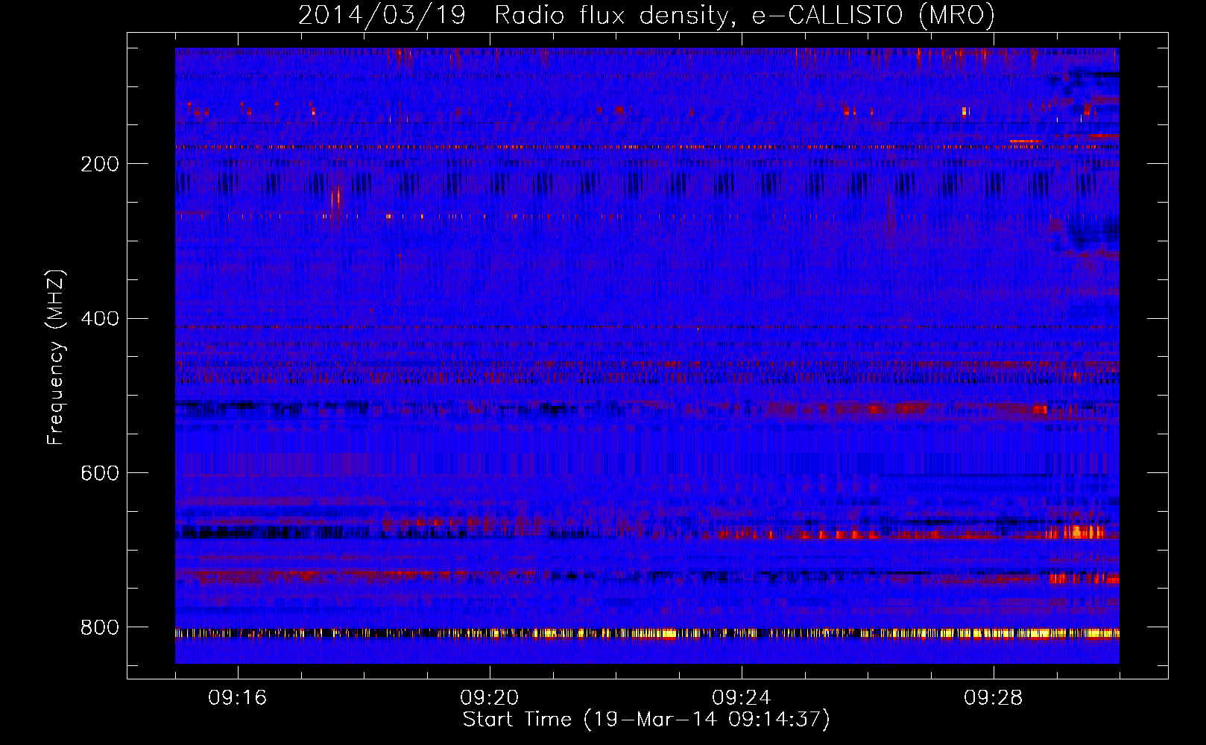Click the plot title with date 2014/03/19
The image size is (1206, 745).
click(646, 16)
